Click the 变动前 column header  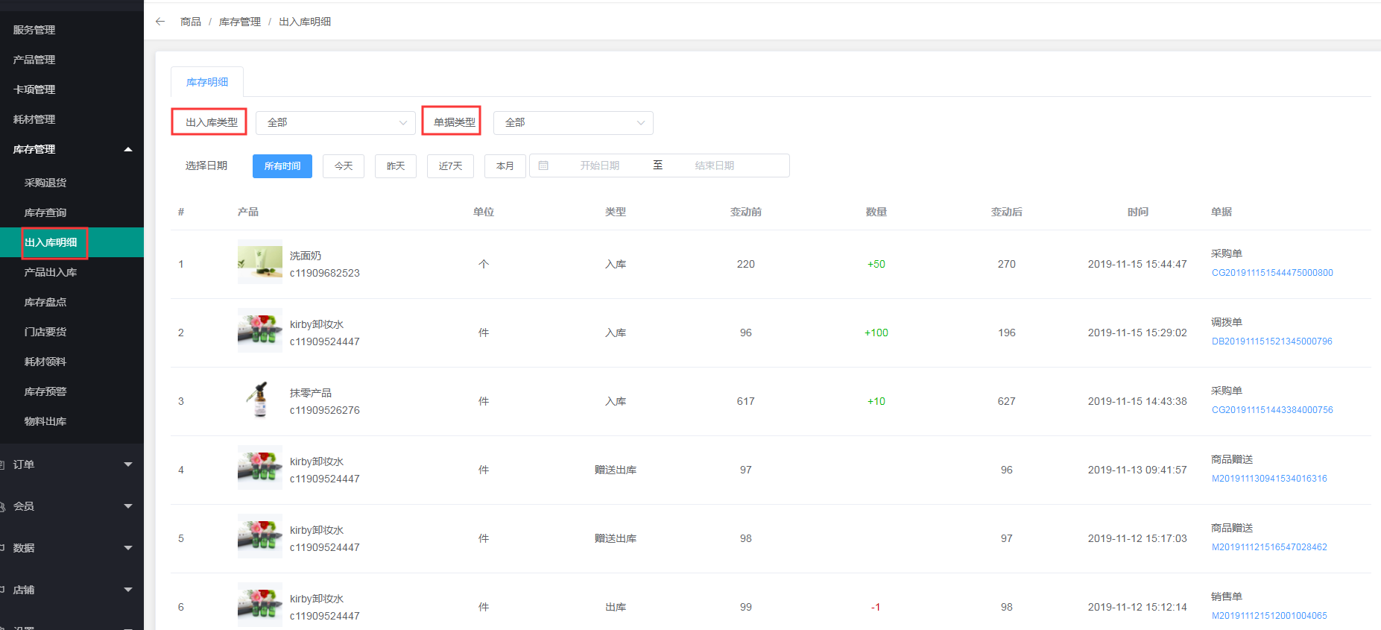point(746,212)
